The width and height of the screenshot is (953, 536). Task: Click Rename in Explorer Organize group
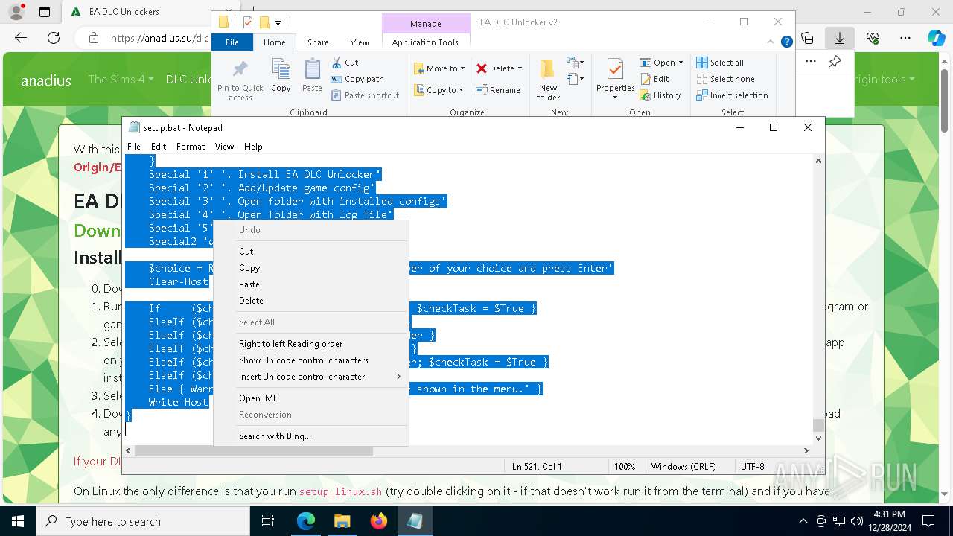coord(498,90)
